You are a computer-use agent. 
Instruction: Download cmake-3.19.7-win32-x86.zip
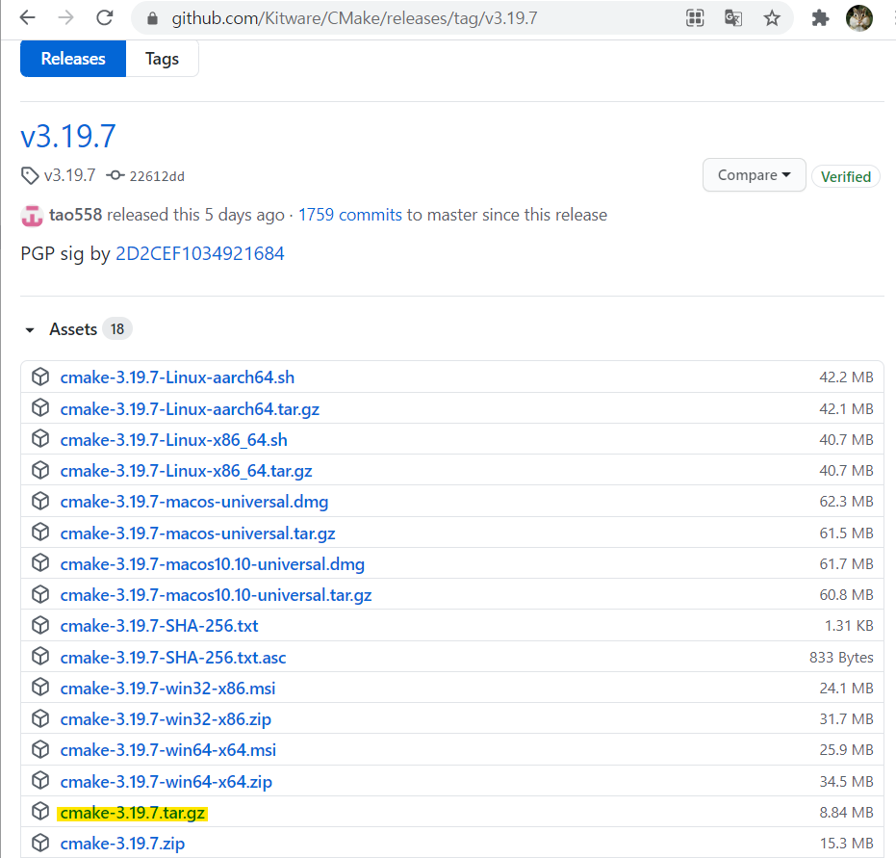pos(166,719)
